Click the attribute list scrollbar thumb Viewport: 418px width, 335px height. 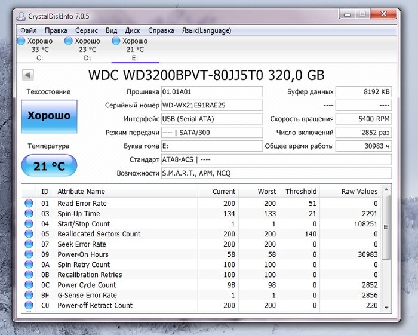click(x=386, y=227)
